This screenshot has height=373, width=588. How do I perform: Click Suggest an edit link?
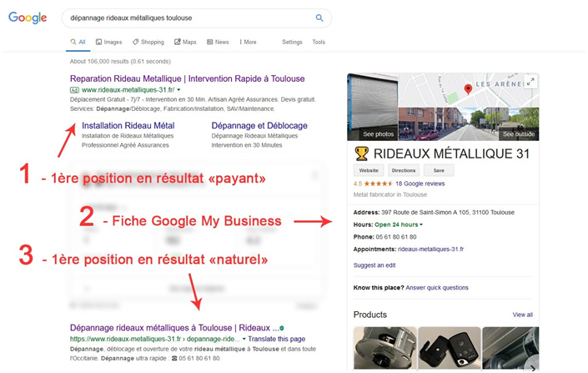click(x=374, y=265)
